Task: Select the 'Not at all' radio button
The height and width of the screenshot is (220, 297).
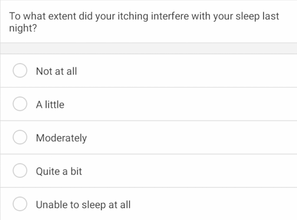Action: pos(20,71)
